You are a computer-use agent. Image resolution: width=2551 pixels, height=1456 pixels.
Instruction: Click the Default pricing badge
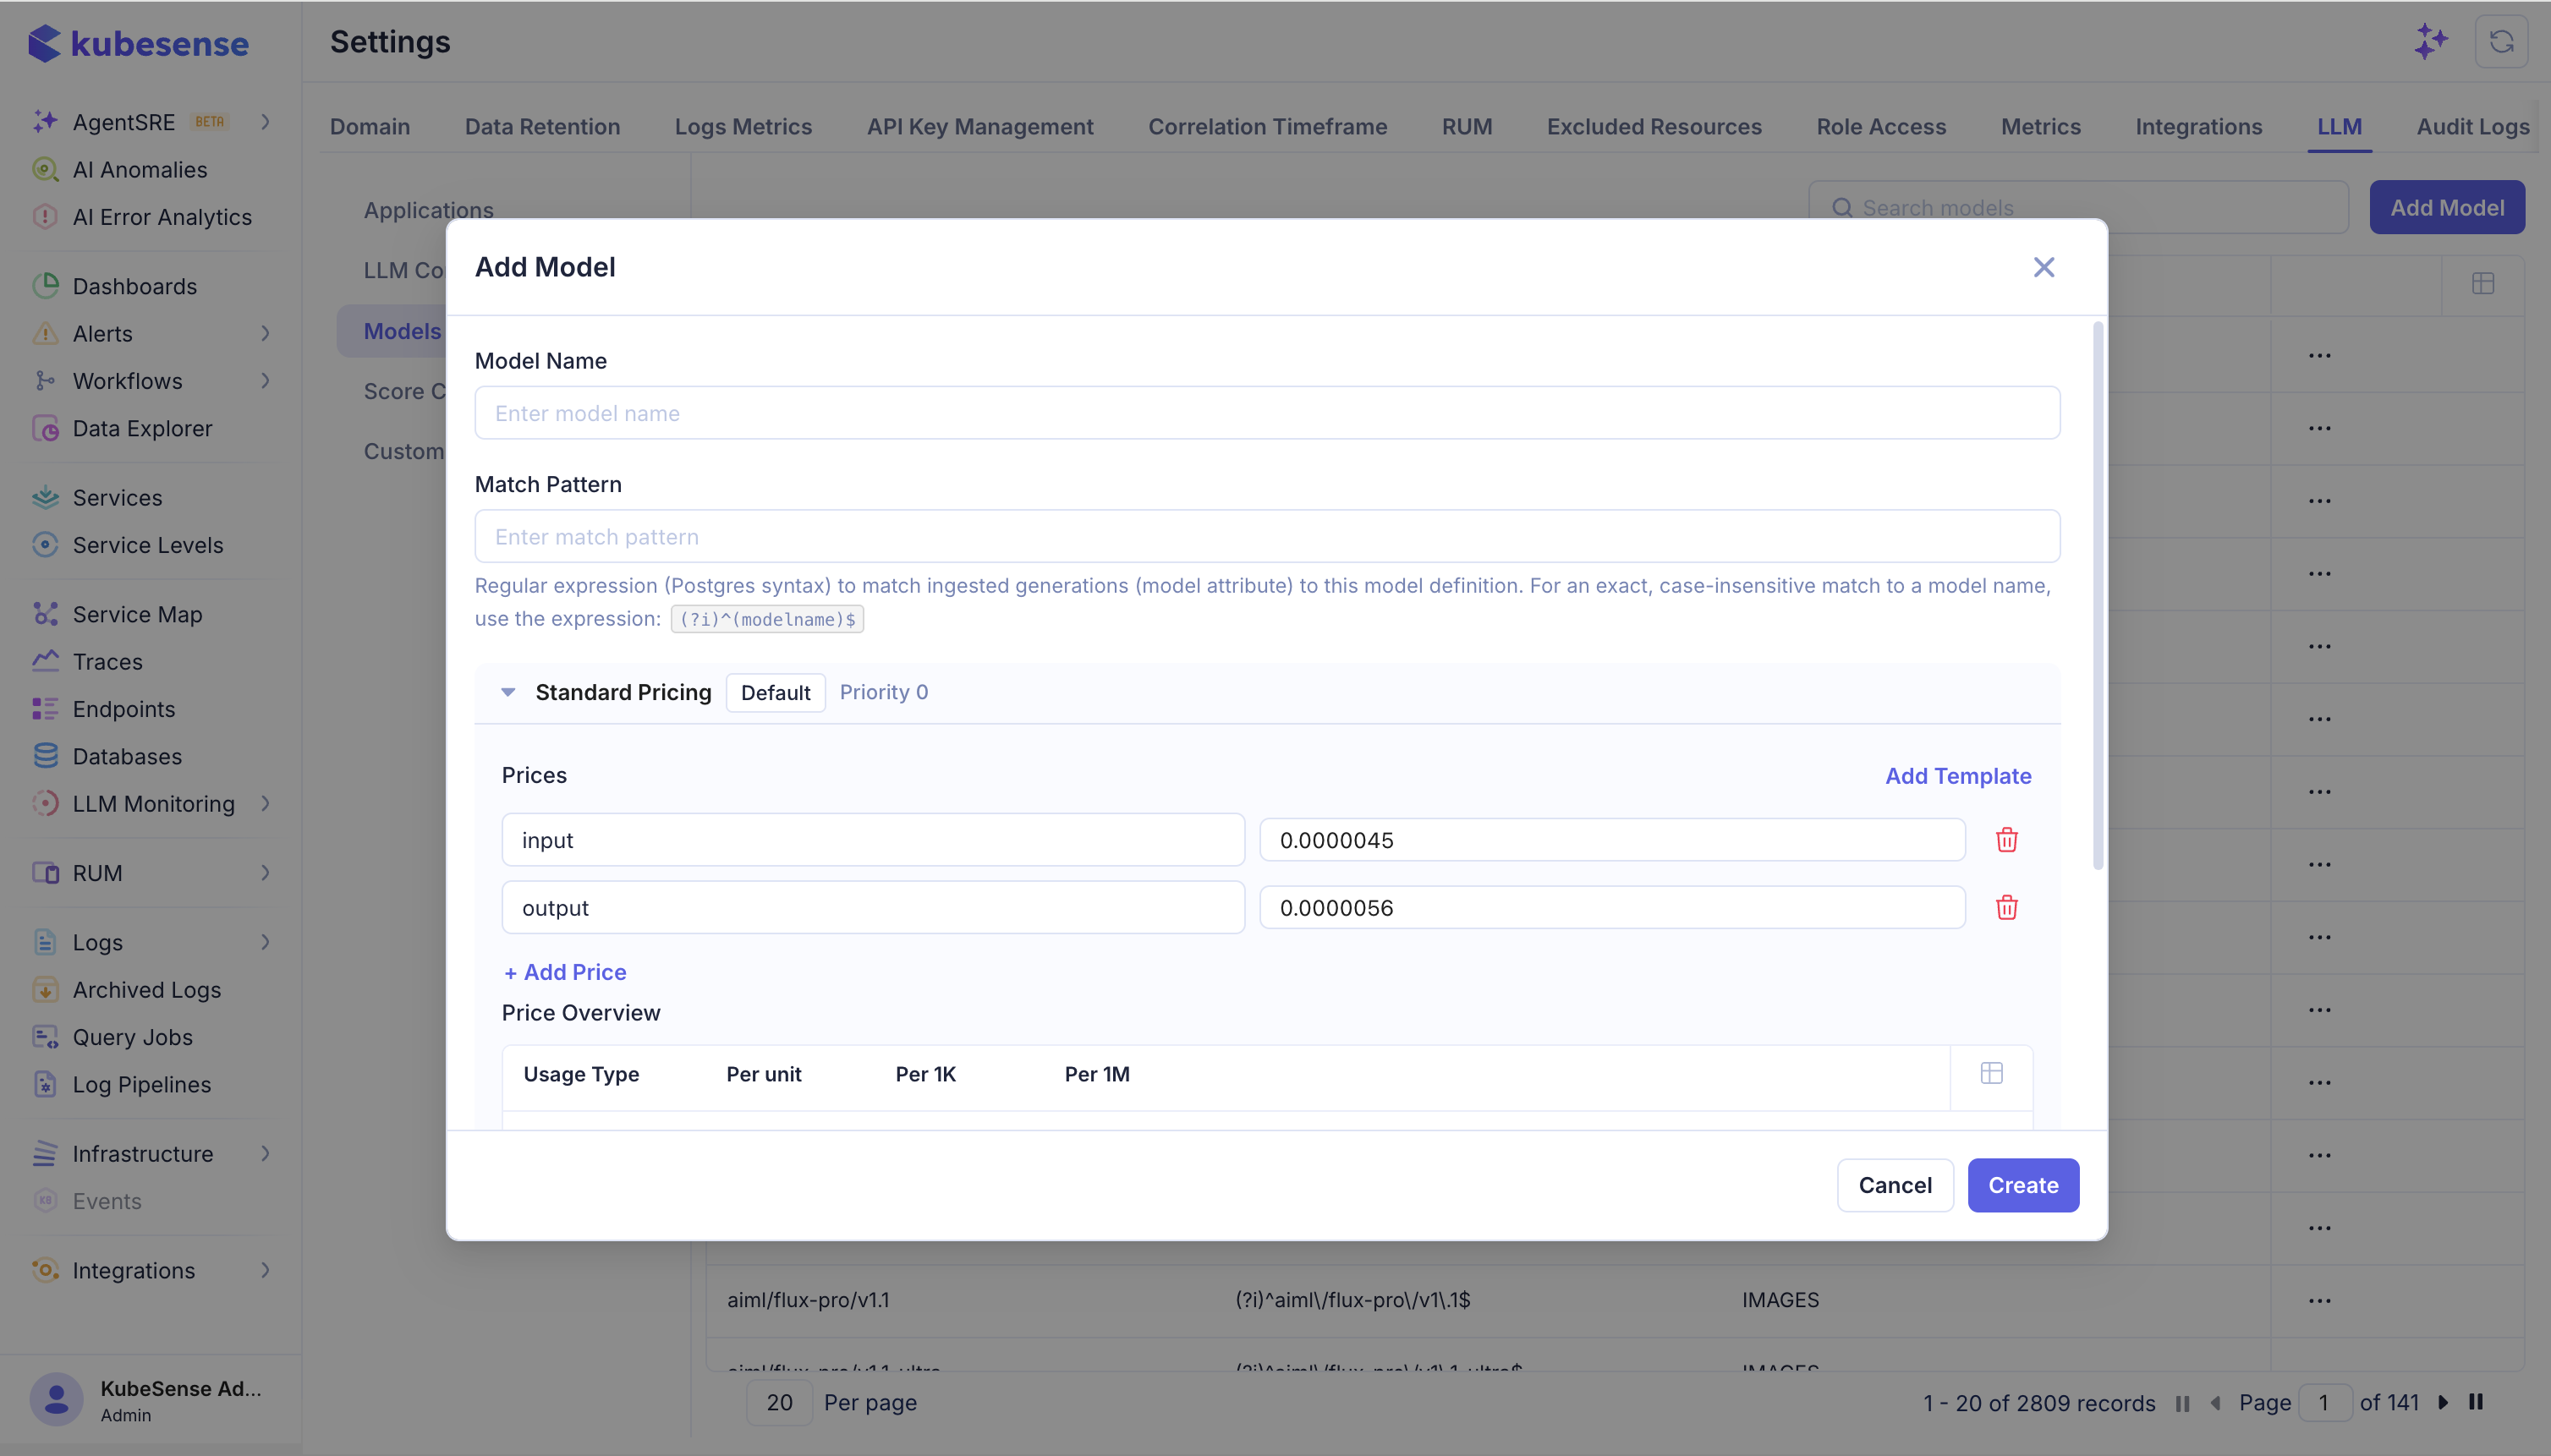click(x=776, y=692)
